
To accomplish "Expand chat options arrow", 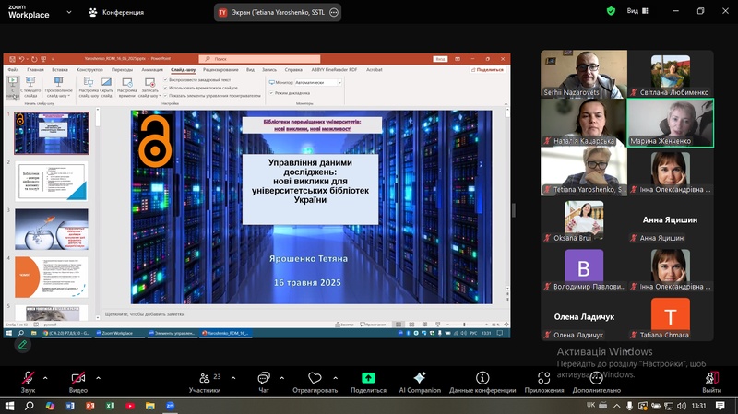I will pos(282,377).
